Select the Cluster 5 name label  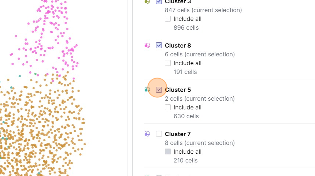(x=178, y=90)
